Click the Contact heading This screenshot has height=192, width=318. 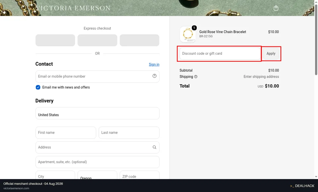(44, 64)
